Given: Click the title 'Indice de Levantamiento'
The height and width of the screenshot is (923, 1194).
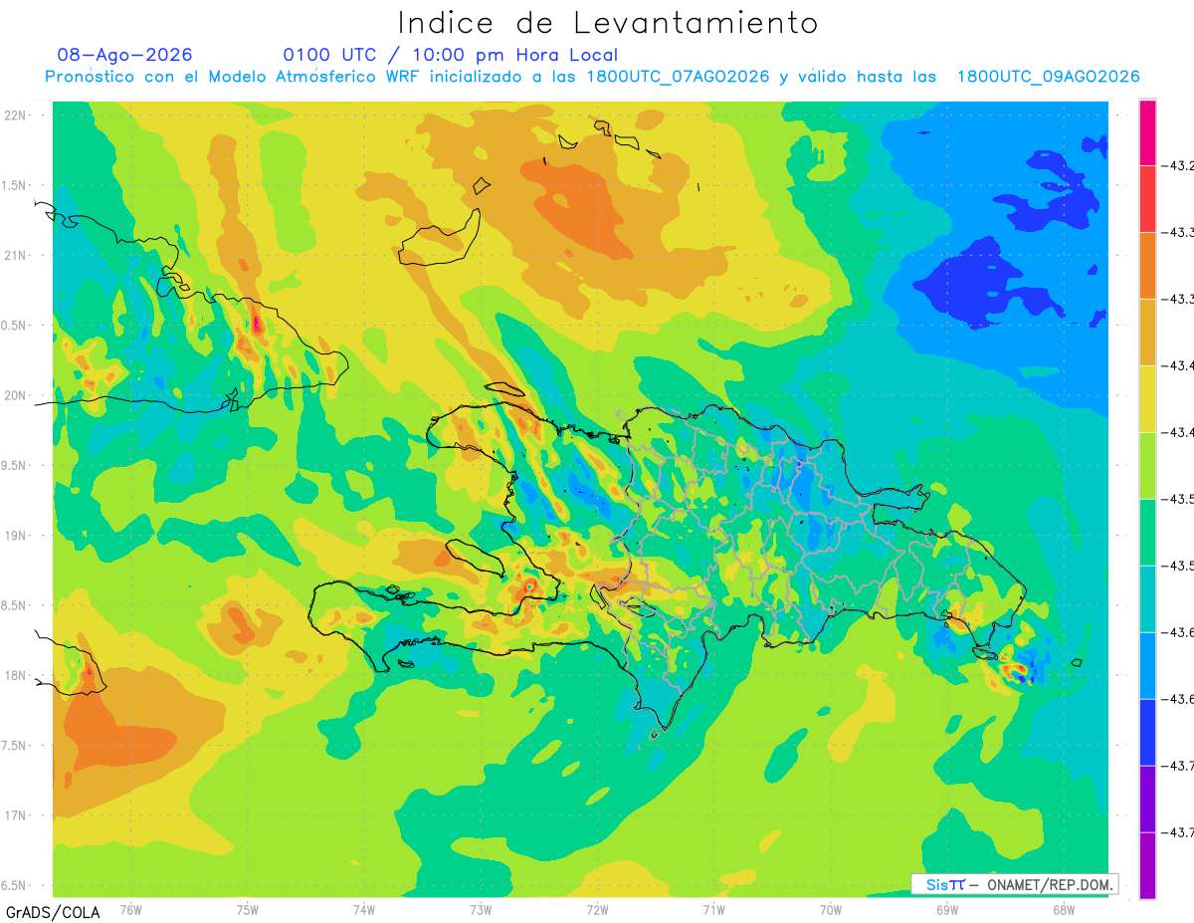Looking at the screenshot, I should point(608,22).
